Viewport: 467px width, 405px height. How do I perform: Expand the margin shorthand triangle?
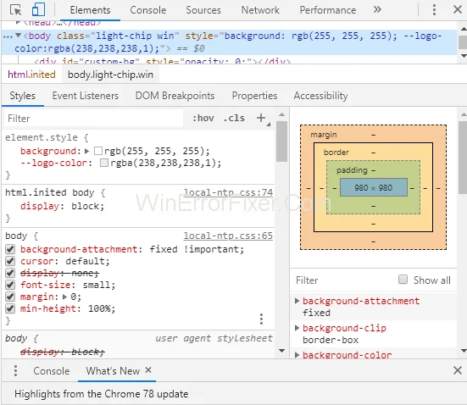pyautogui.click(x=64, y=297)
